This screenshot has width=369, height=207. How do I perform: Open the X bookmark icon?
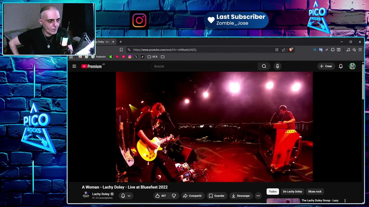click(136, 57)
